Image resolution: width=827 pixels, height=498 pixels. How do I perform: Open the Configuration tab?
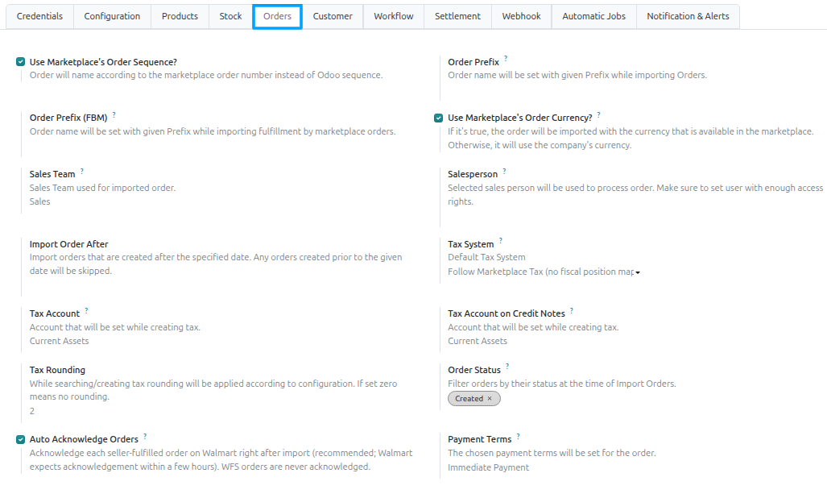113,16
